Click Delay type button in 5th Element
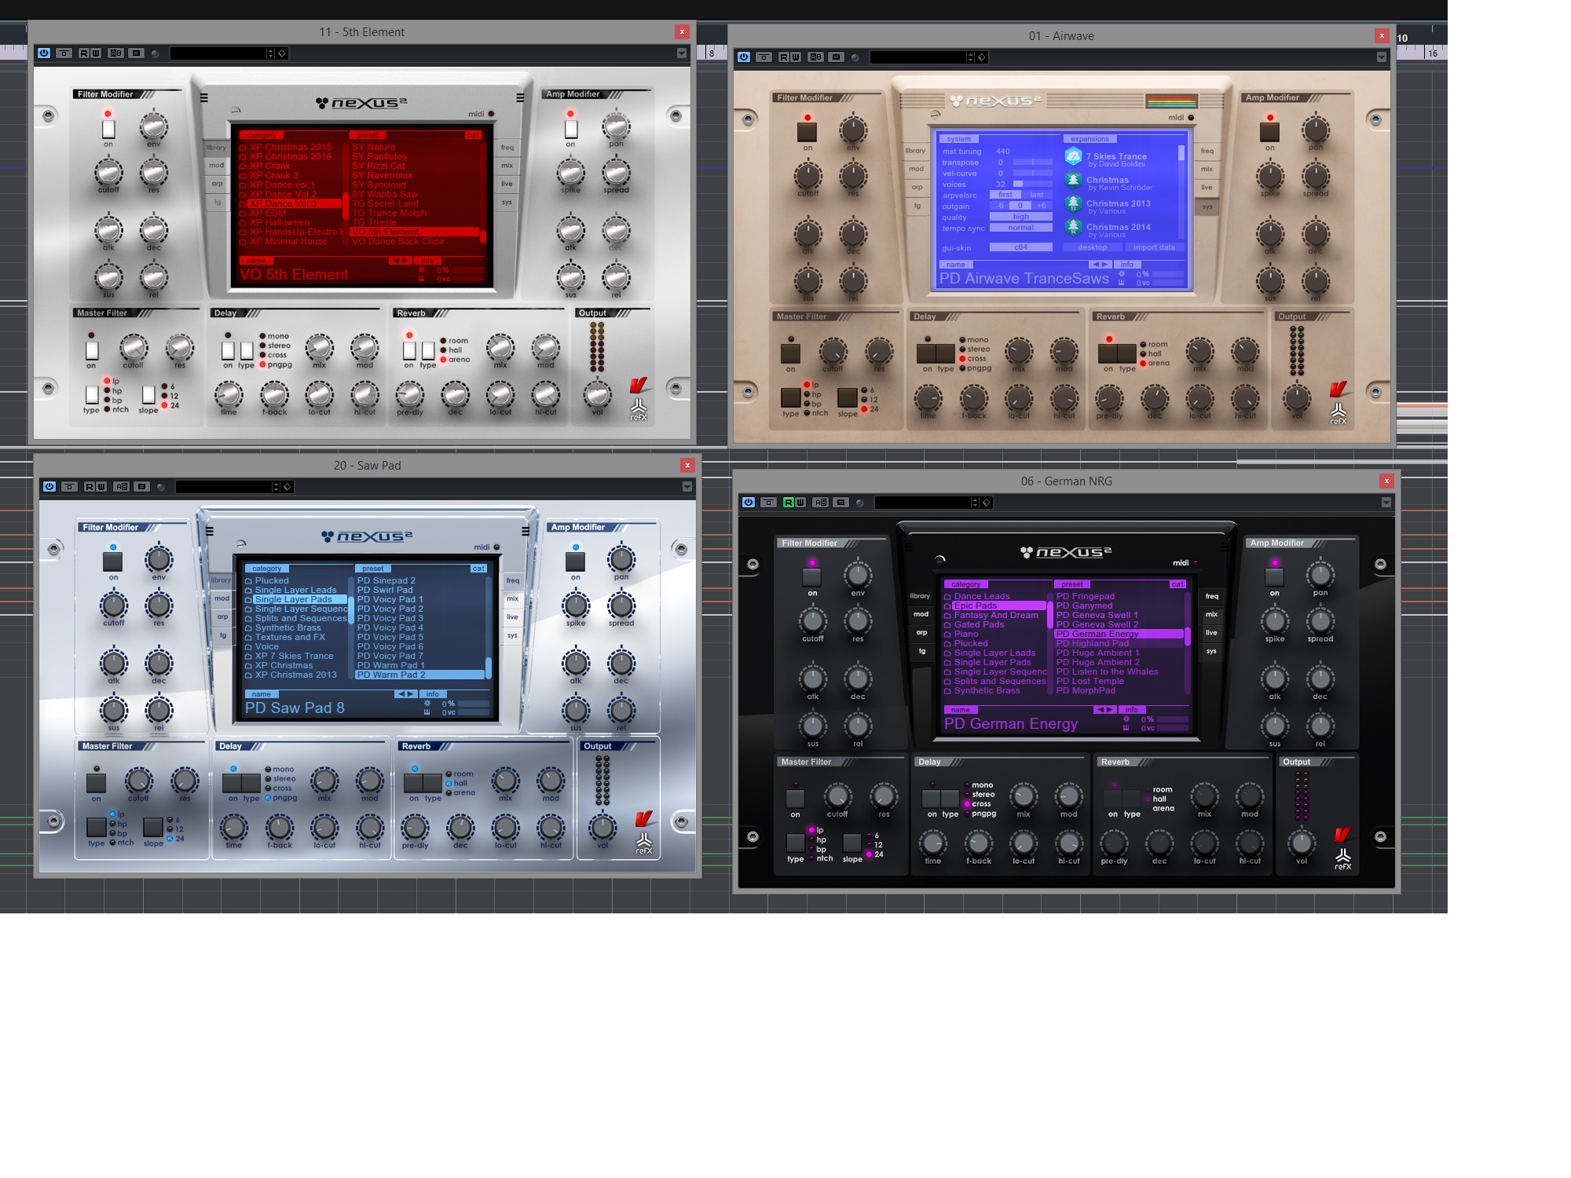Screen dimensions: 1571x1178 coord(247,350)
